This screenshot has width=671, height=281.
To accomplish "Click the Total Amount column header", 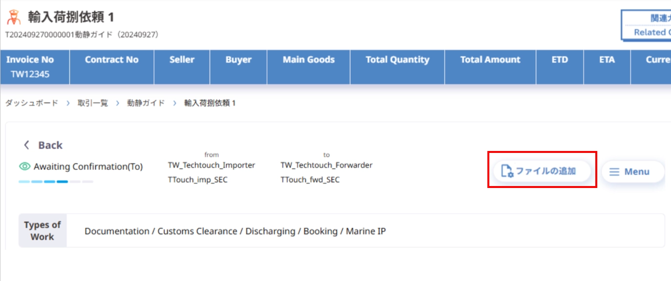I will click(490, 67).
